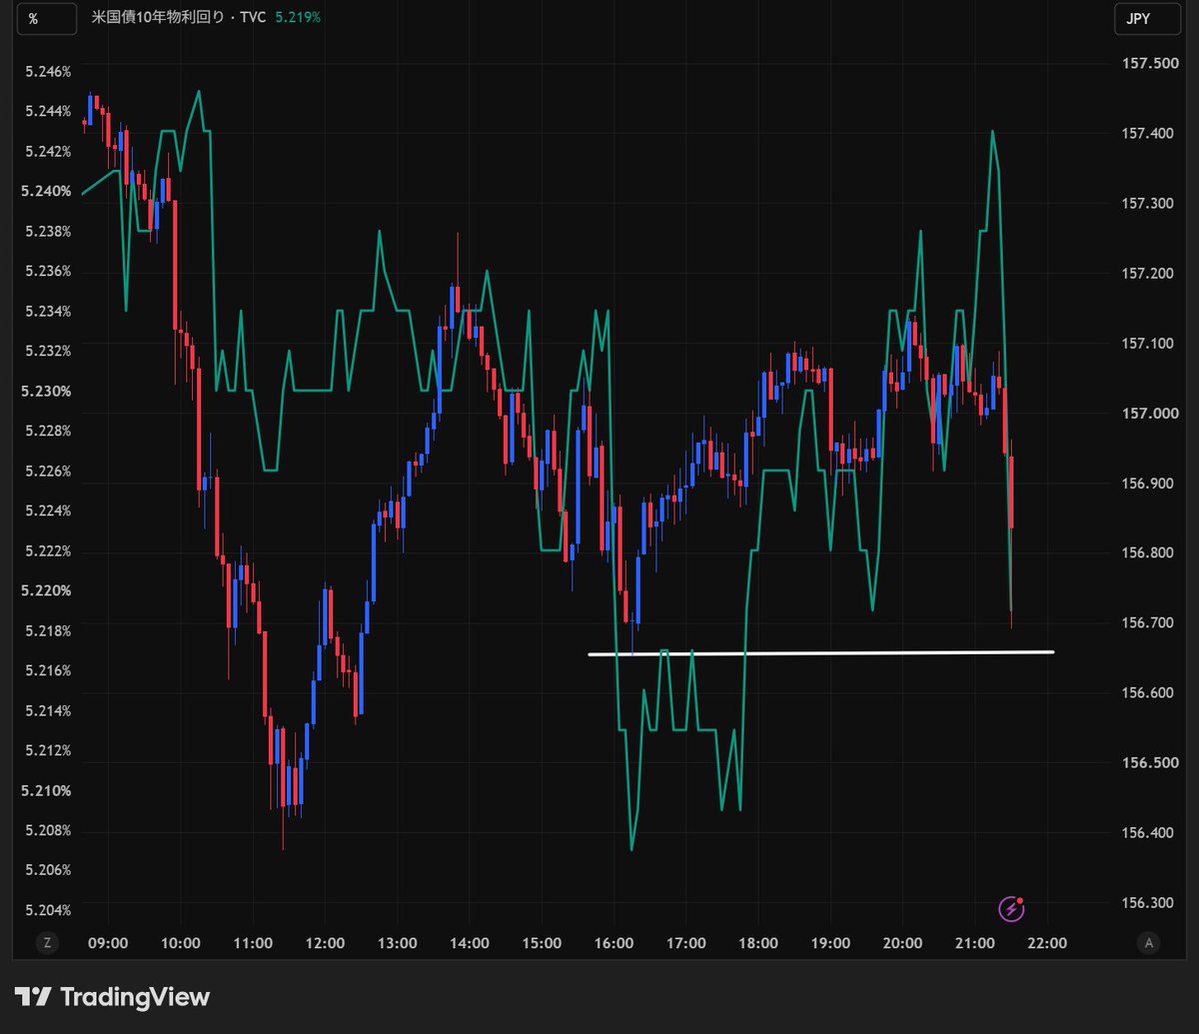Click the 09:00 time axis label
This screenshot has width=1199, height=1034.
(x=108, y=943)
